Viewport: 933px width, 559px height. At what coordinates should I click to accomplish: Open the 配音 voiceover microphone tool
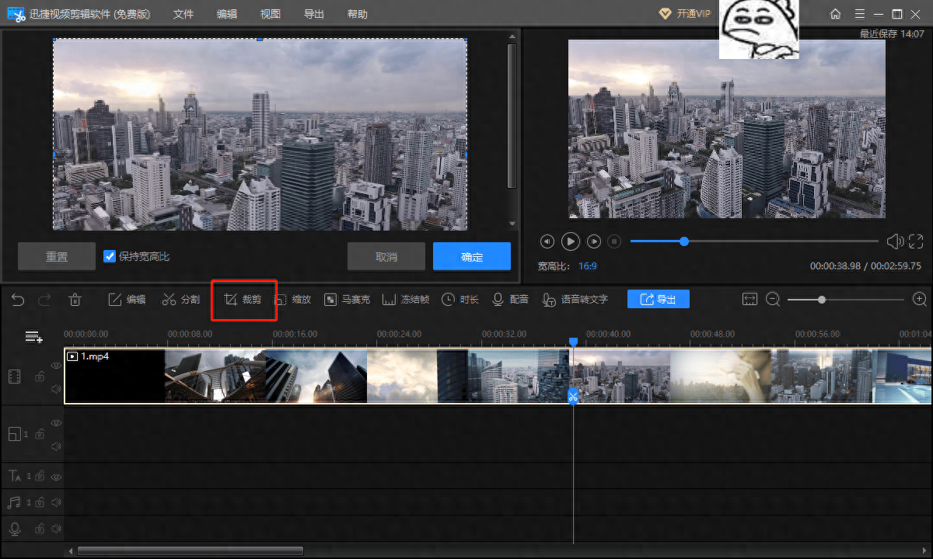pyautogui.click(x=510, y=300)
